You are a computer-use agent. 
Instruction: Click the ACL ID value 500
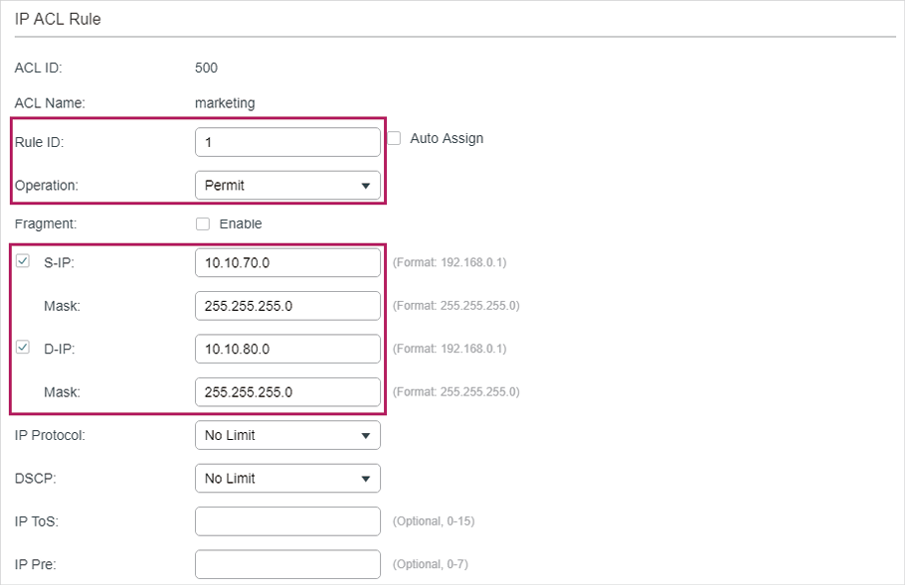tap(206, 69)
